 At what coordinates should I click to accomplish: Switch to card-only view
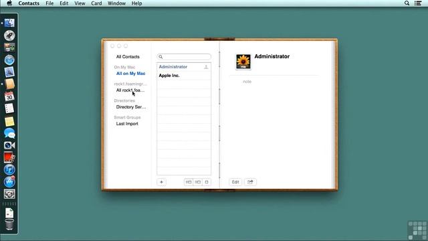tap(207, 182)
